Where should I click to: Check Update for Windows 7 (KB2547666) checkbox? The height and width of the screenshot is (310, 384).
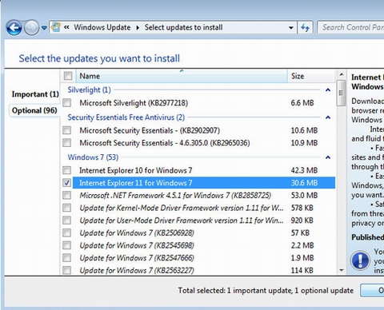66,258
